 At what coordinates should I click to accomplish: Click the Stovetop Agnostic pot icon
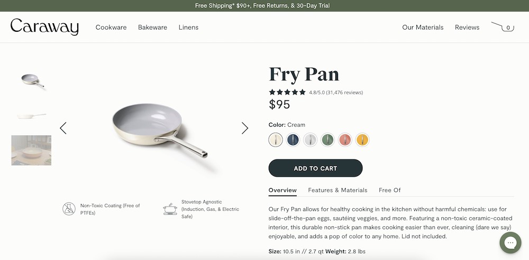click(x=170, y=209)
